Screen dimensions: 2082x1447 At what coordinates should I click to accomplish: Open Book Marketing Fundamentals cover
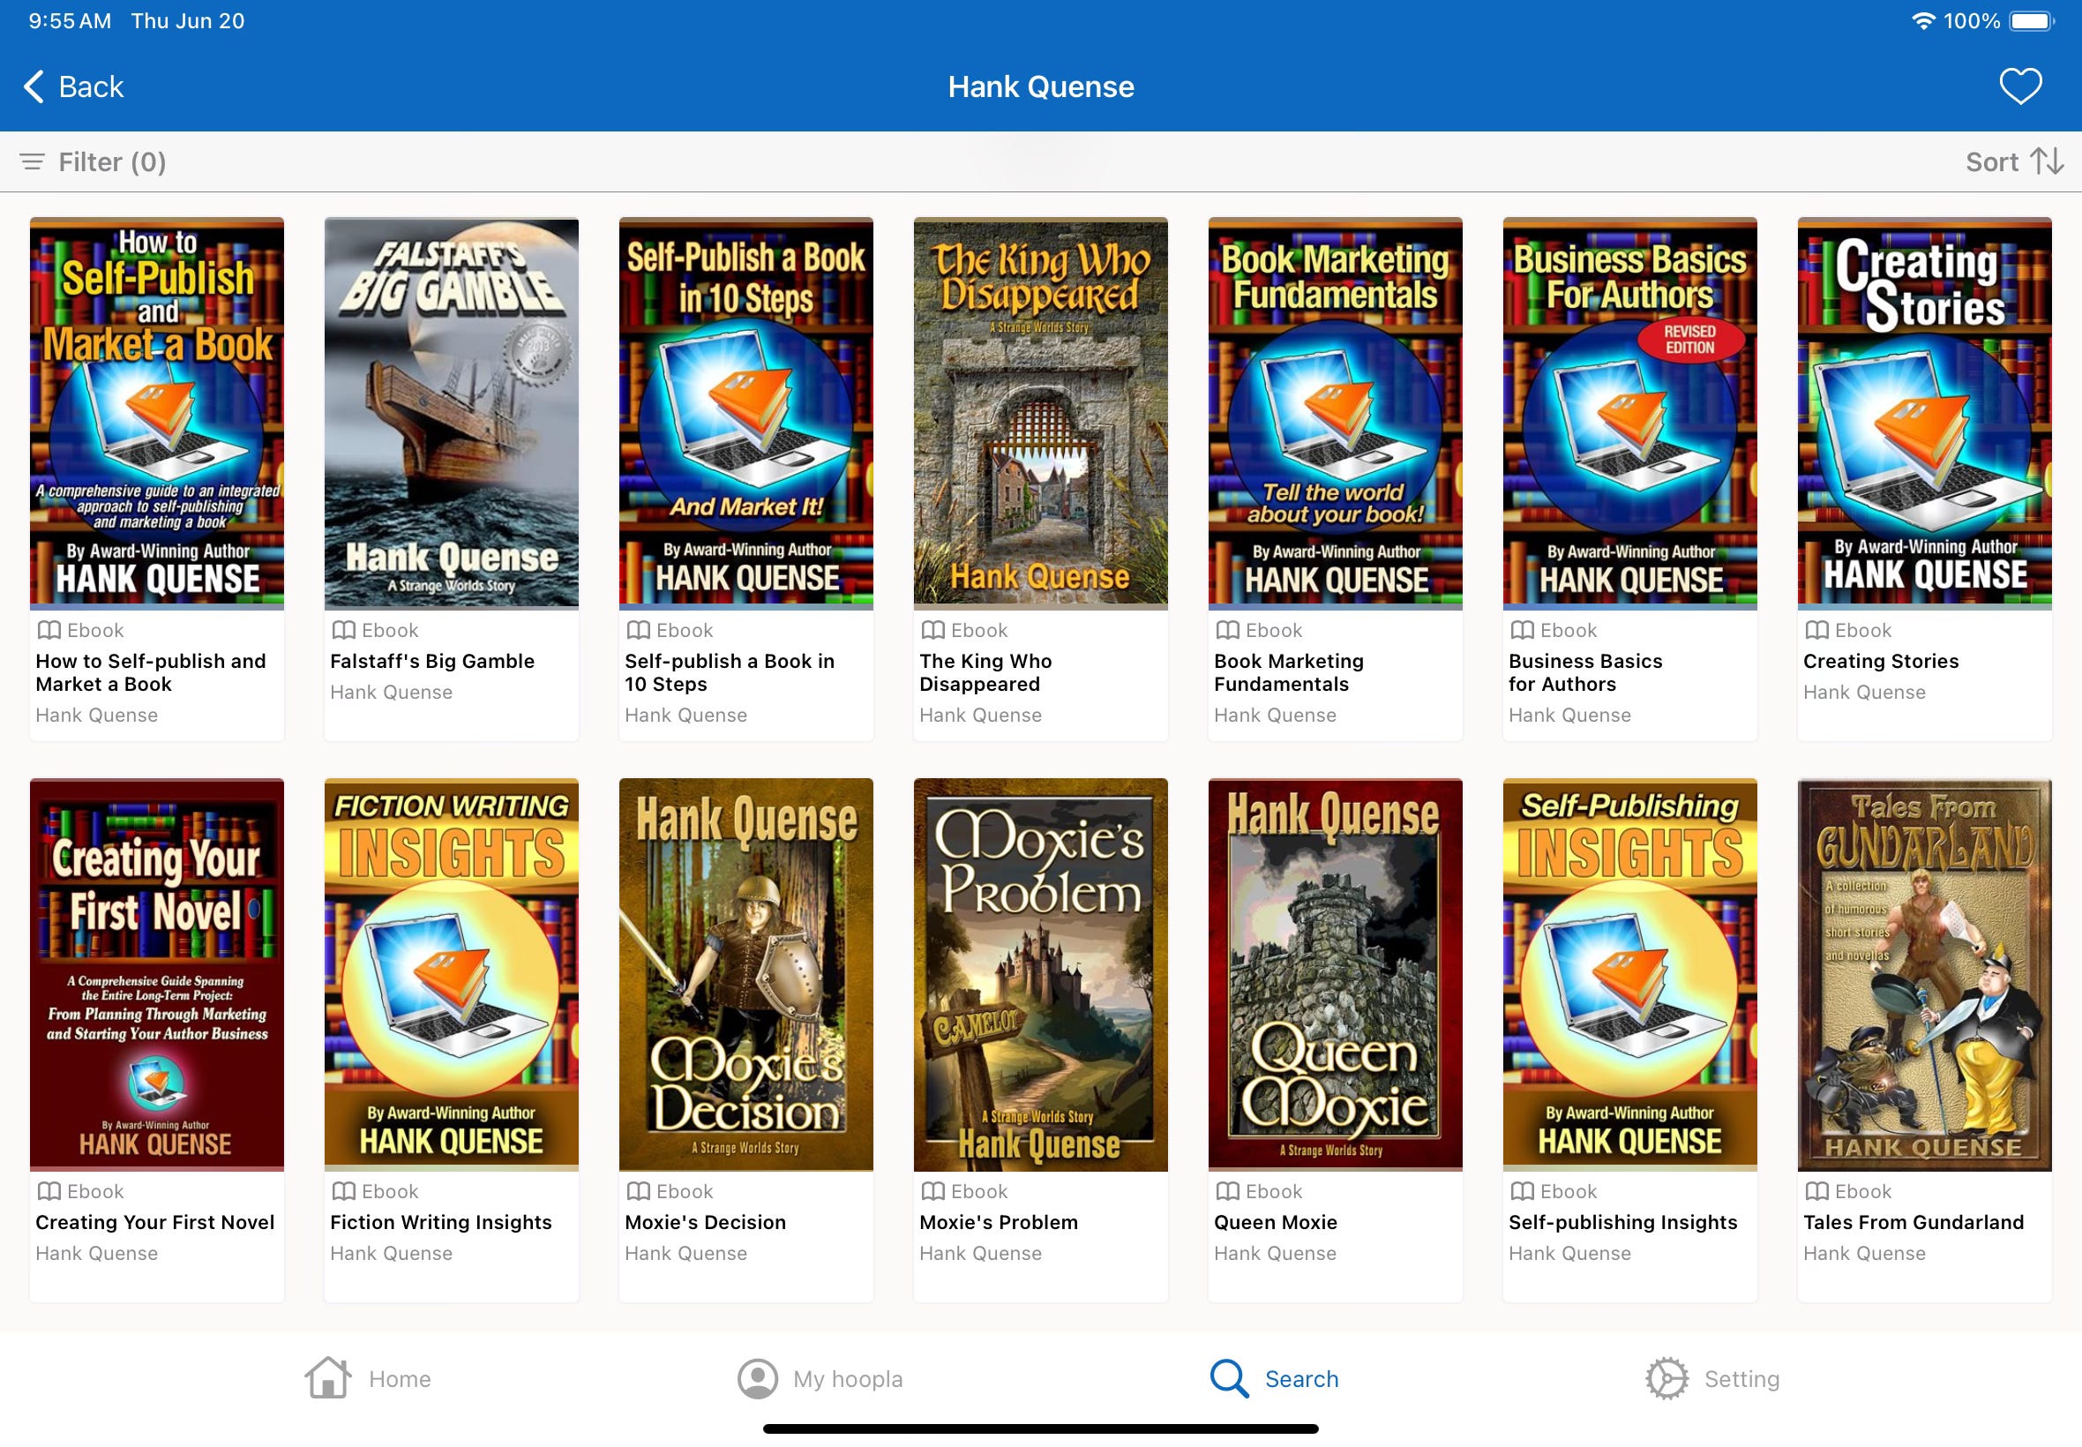[1335, 414]
